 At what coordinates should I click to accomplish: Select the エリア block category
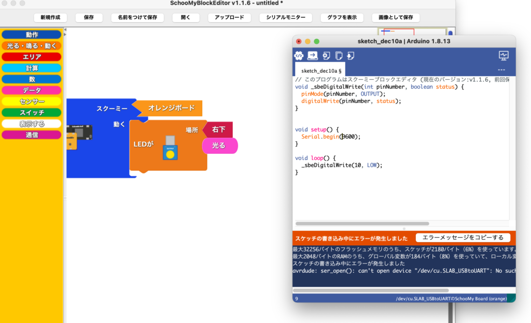(x=32, y=57)
